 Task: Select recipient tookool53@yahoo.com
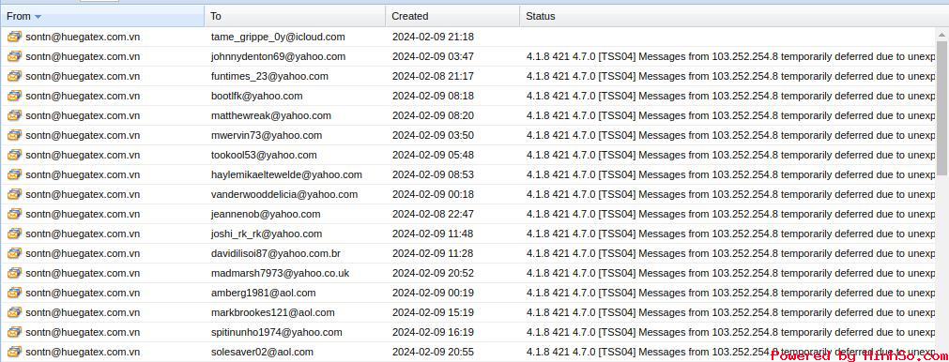pyautogui.click(x=264, y=155)
